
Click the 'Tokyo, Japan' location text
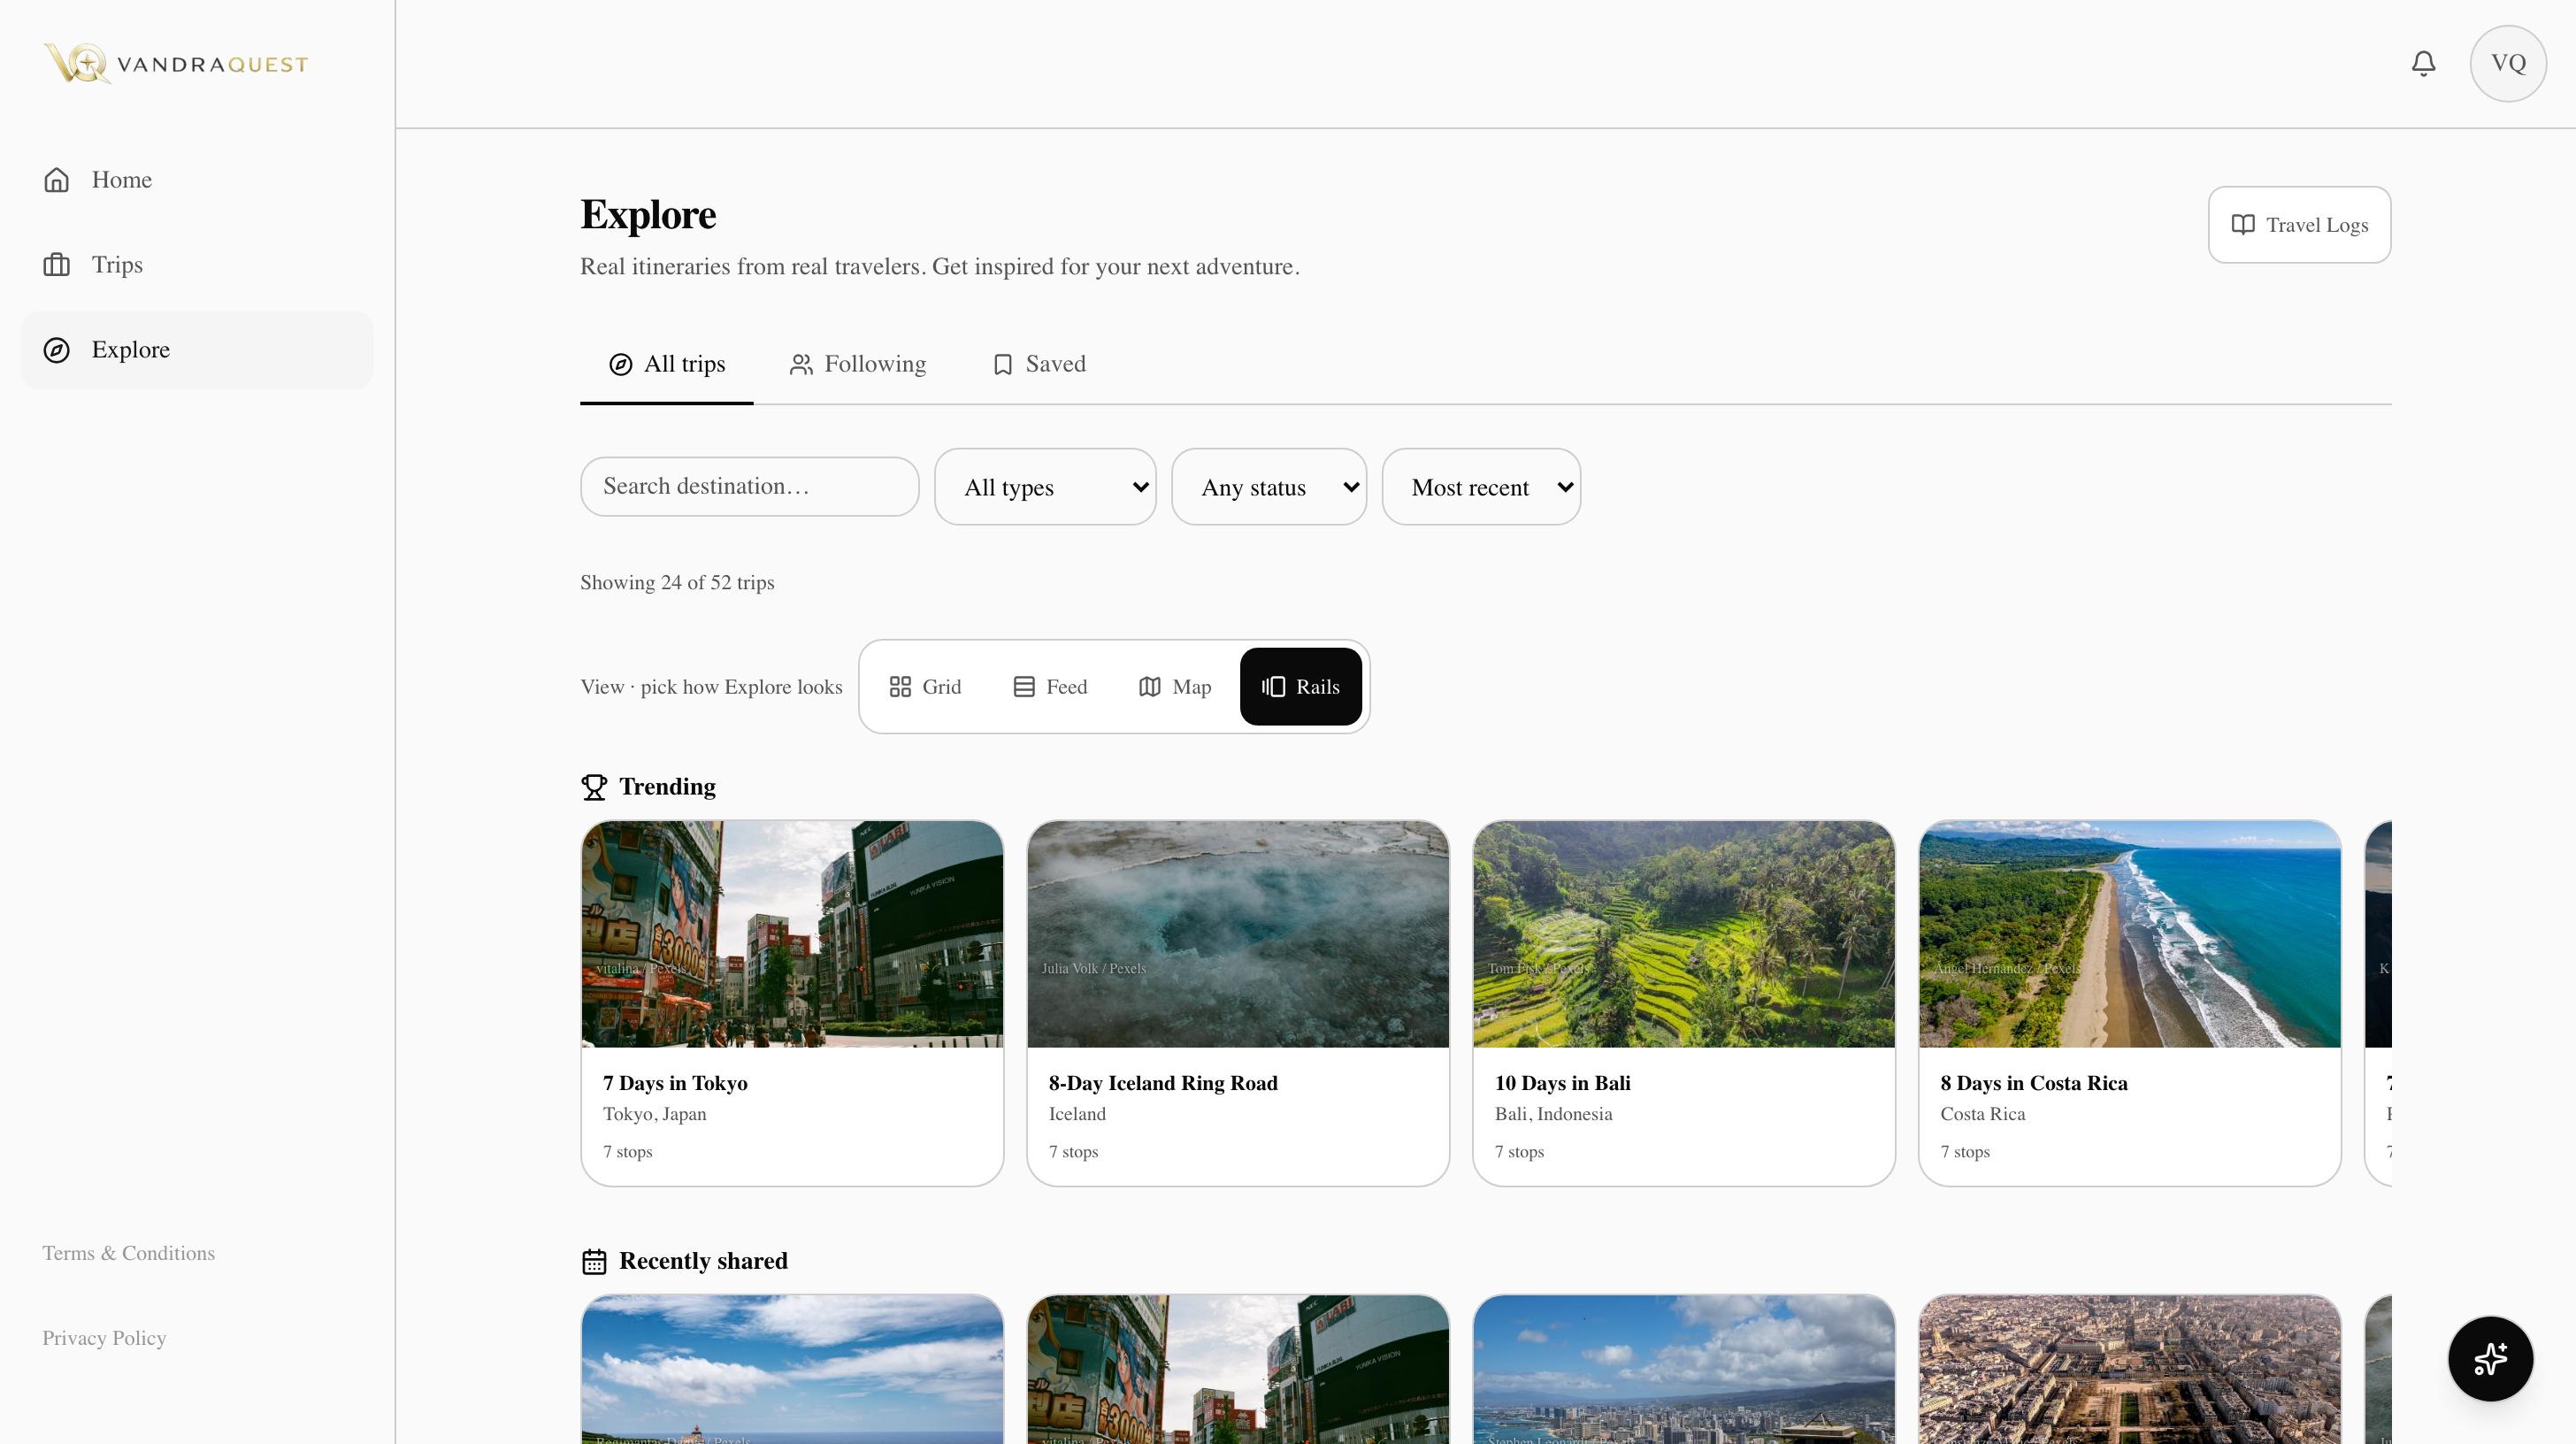click(654, 1114)
